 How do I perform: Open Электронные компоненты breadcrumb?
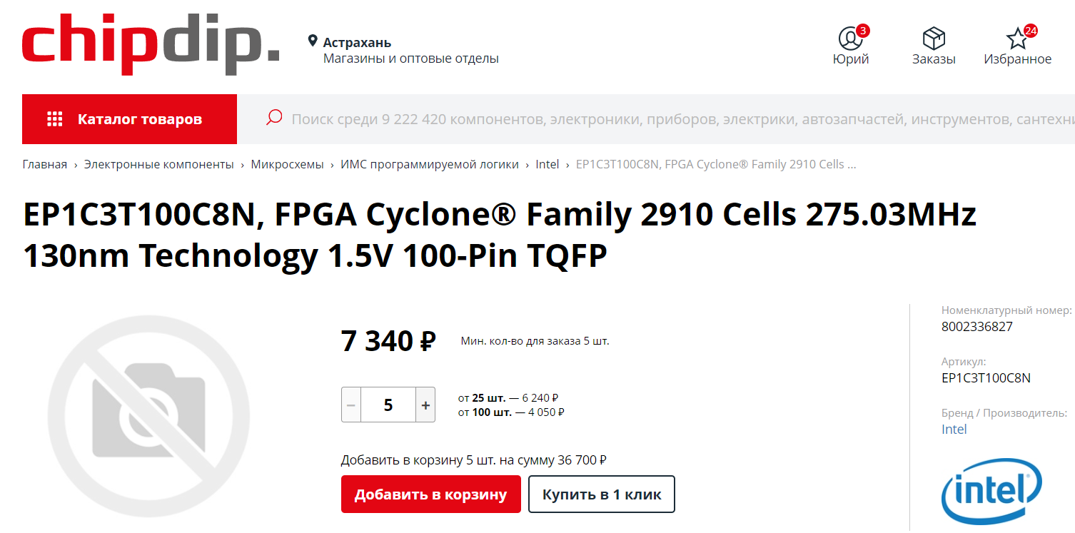point(159,164)
